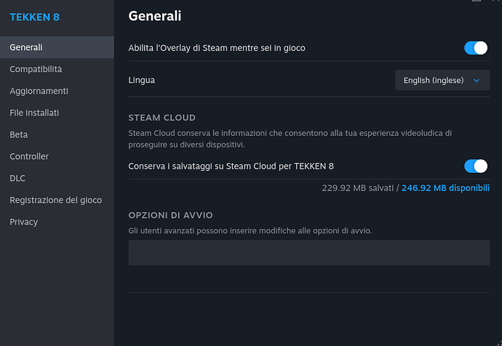The height and width of the screenshot is (346, 502).
Task: Disable Steam Overlay in-game toggle
Action: click(476, 48)
